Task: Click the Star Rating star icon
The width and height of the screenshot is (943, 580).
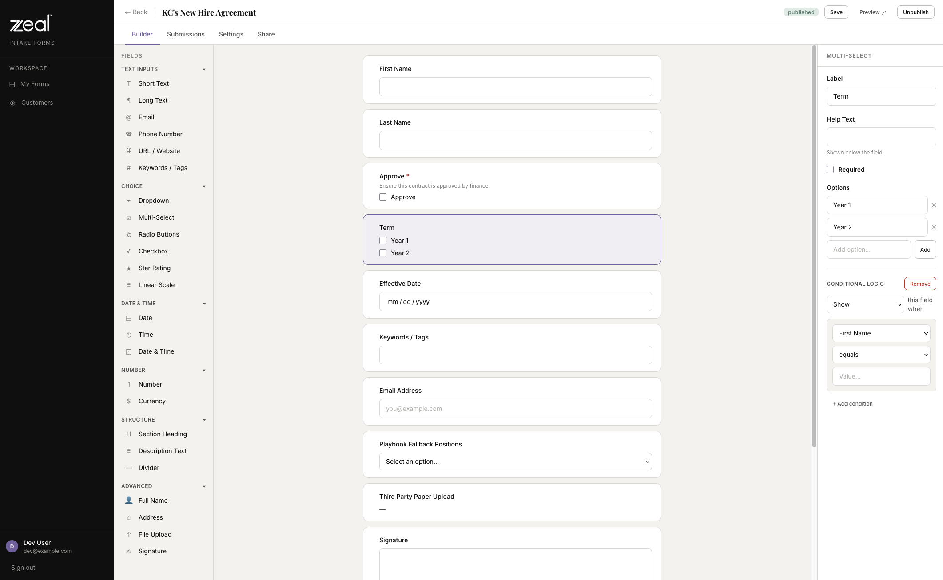Action: [129, 268]
